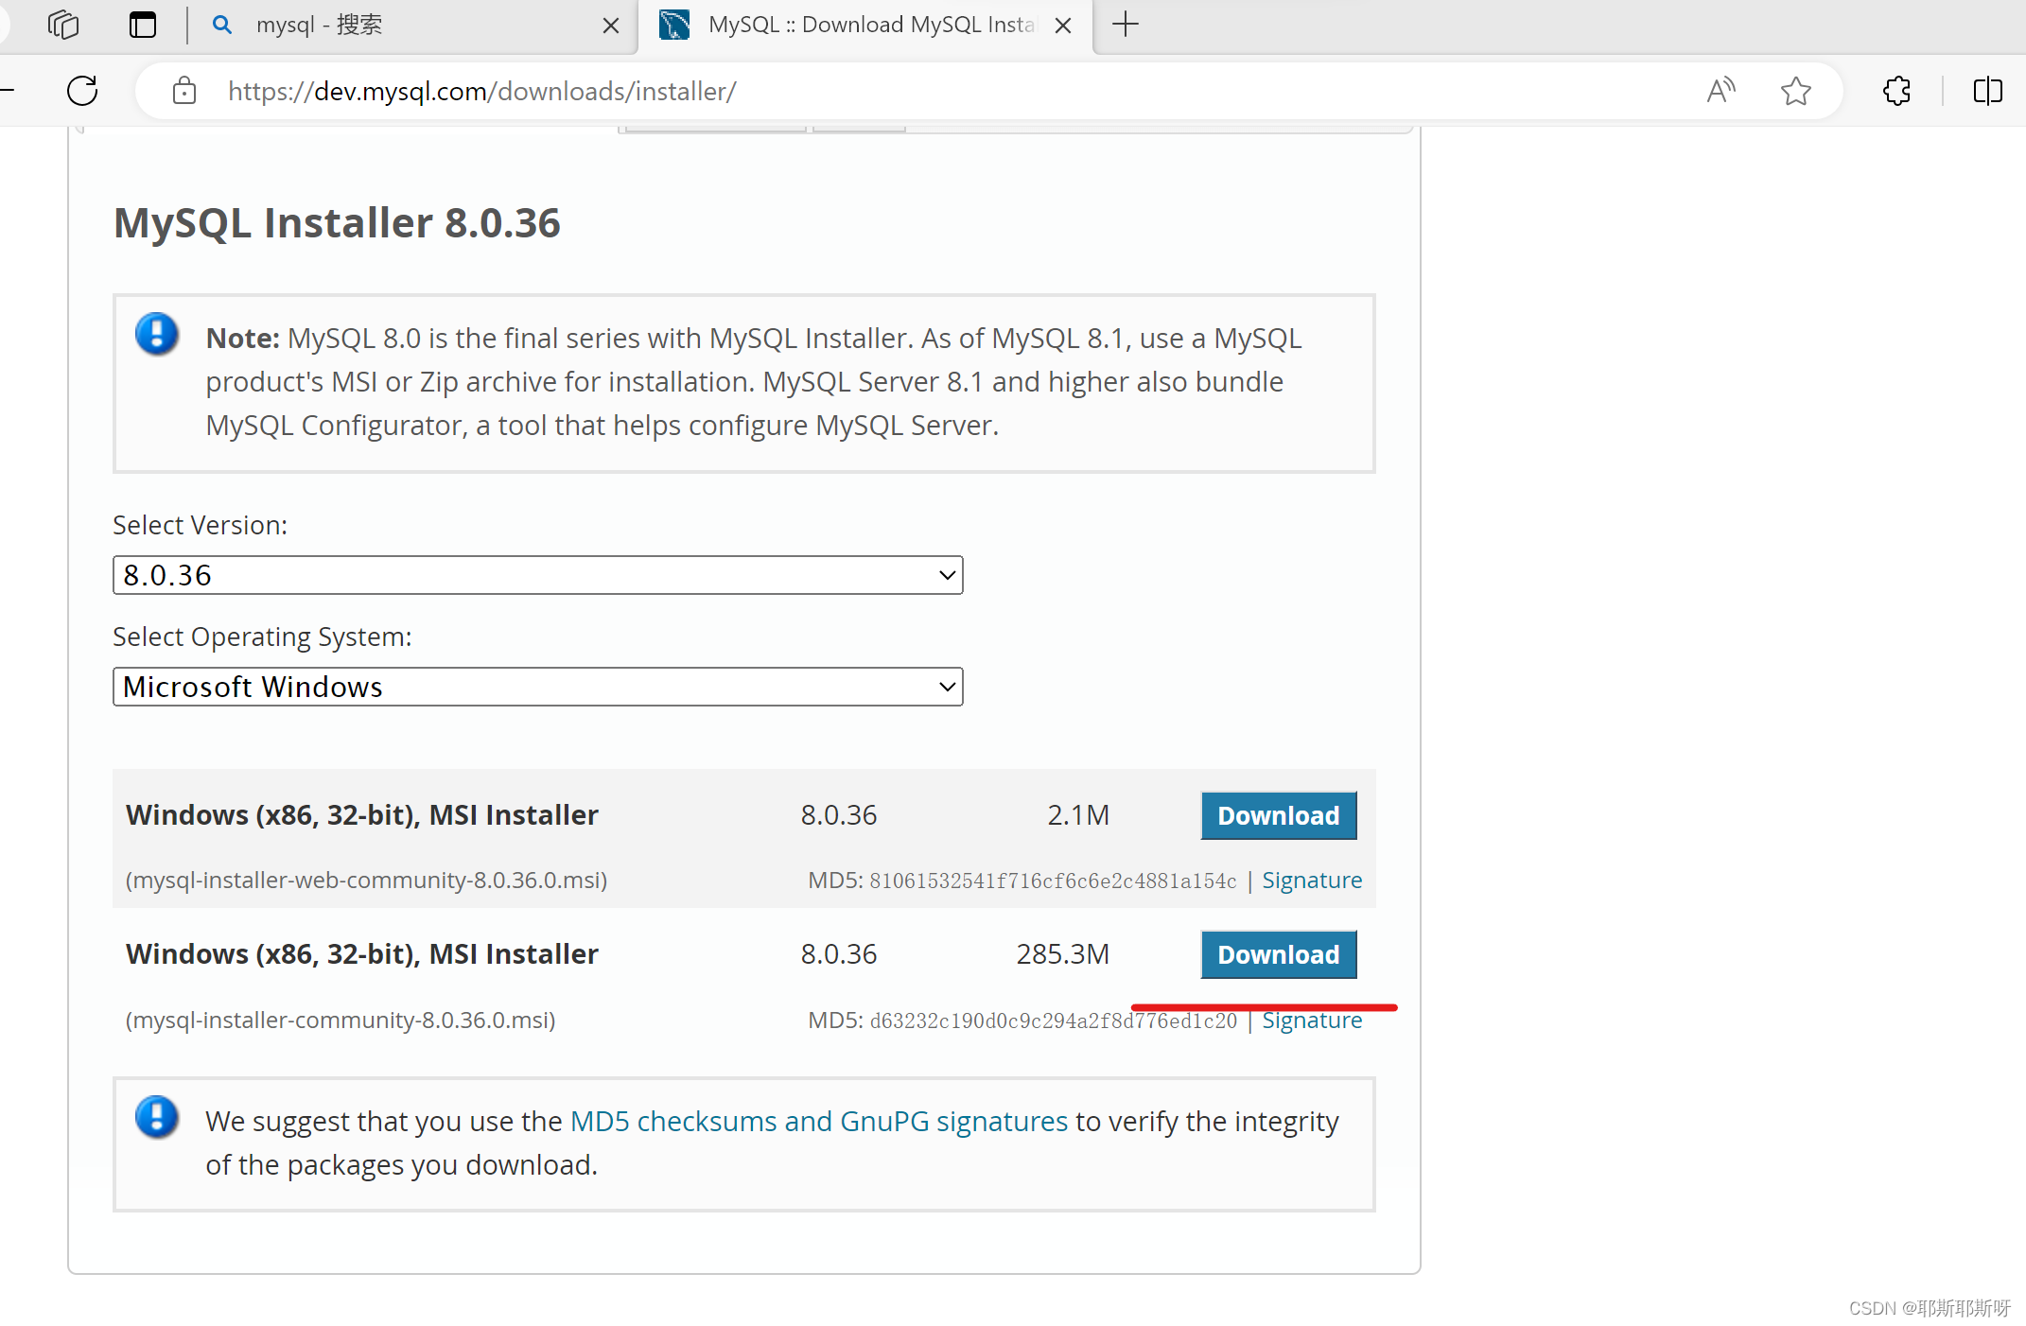Click the site lock info icon
Viewport: 2026px width, 1326px height.
(x=184, y=91)
